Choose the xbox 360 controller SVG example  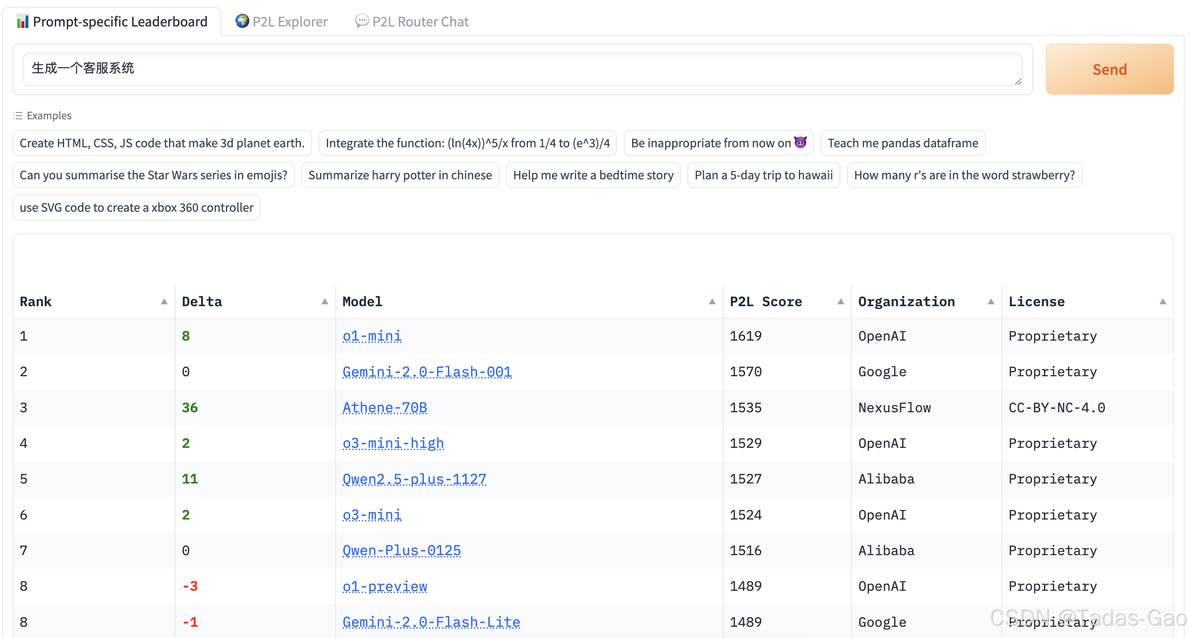point(137,208)
